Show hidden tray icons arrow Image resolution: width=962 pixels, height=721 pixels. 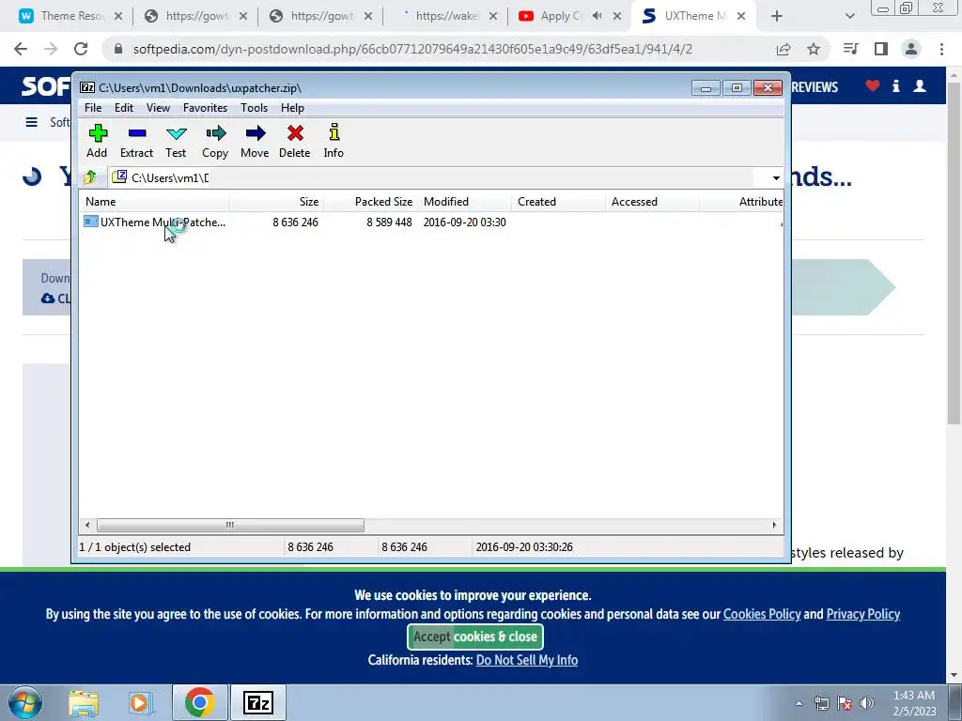tap(799, 703)
